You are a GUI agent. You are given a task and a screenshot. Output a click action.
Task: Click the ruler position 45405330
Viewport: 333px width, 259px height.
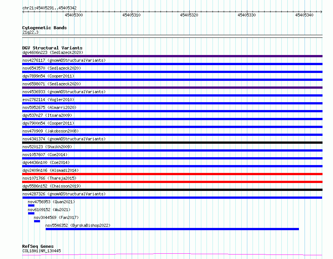tap(247, 15)
